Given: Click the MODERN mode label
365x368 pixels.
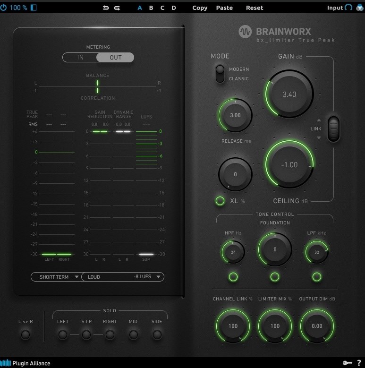Looking at the screenshot, I should (239, 69).
